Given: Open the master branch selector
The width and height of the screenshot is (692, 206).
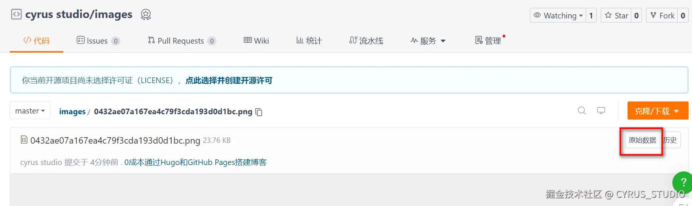Looking at the screenshot, I should pos(30,111).
